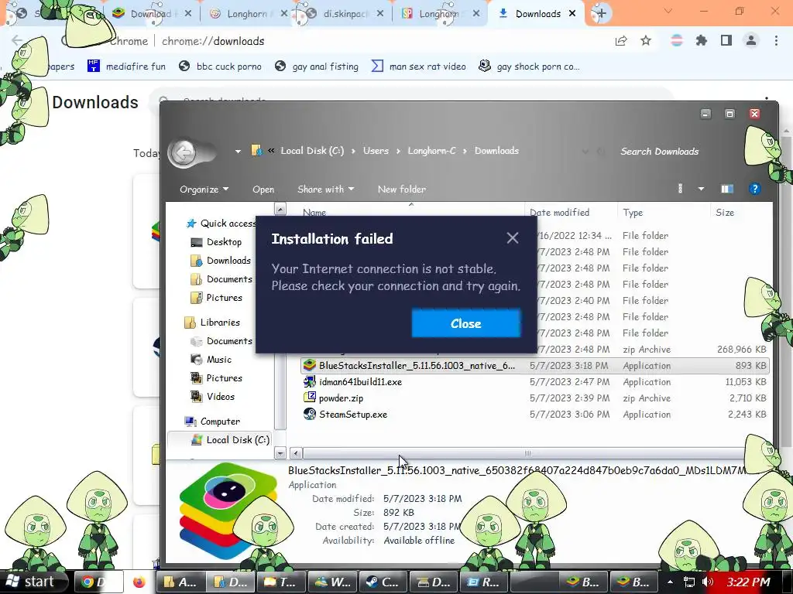Image resolution: width=793 pixels, height=594 pixels.
Task: Click Open in the Explorer toolbar
Action: tap(263, 189)
